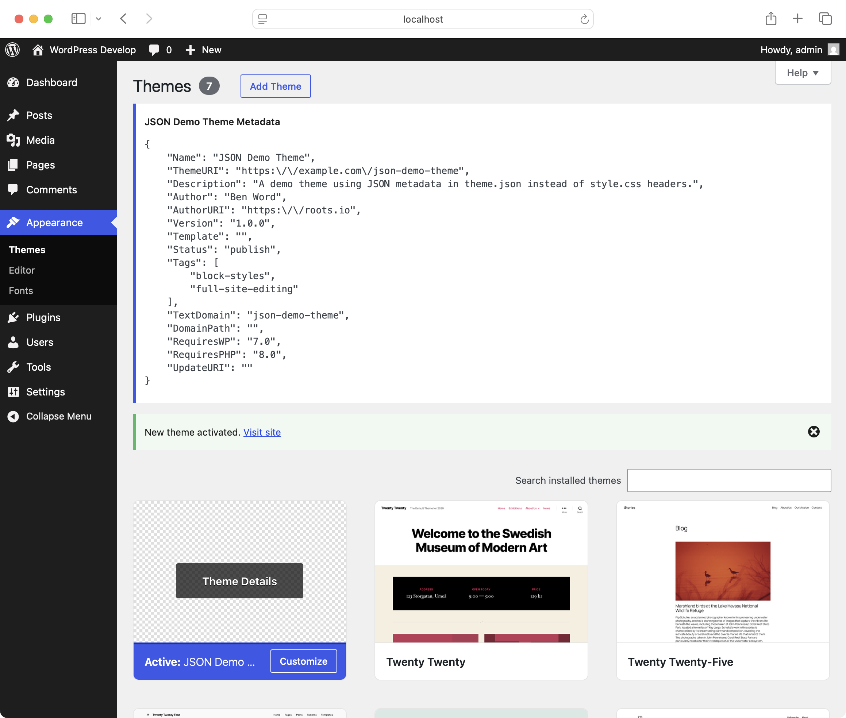This screenshot has height=718, width=846.
Task: Go to Fonts under Appearance
Action: pos(21,291)
